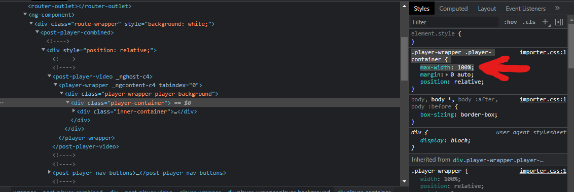Click the Elements panel vertical scrollbar thumb
The height and width of the screenshot is (192, 574).
(404, 59)
